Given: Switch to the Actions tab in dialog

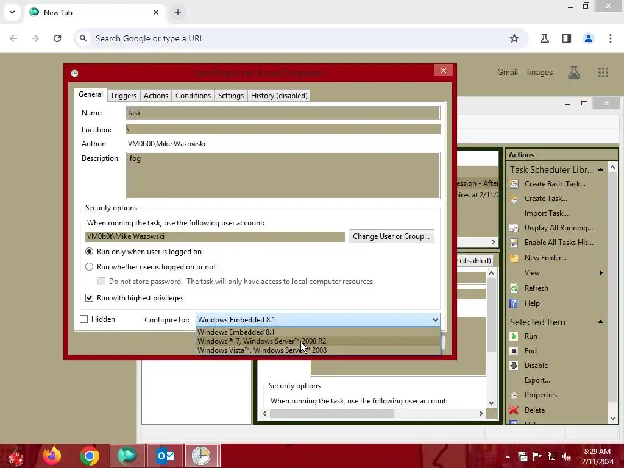Looking at the screenshot, I should click(x=155, y=96).
